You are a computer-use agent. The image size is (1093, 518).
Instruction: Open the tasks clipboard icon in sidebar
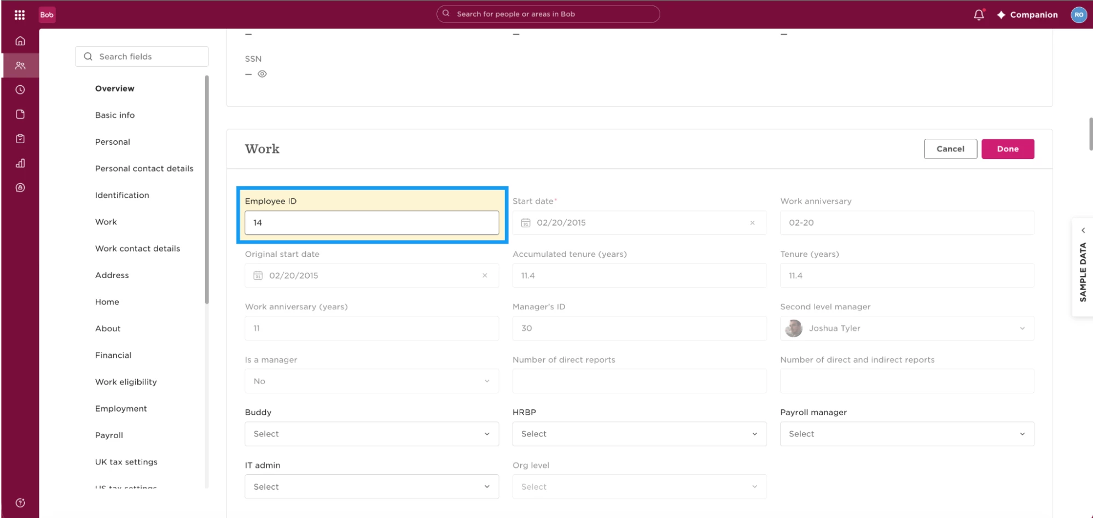tap(20, 139)
